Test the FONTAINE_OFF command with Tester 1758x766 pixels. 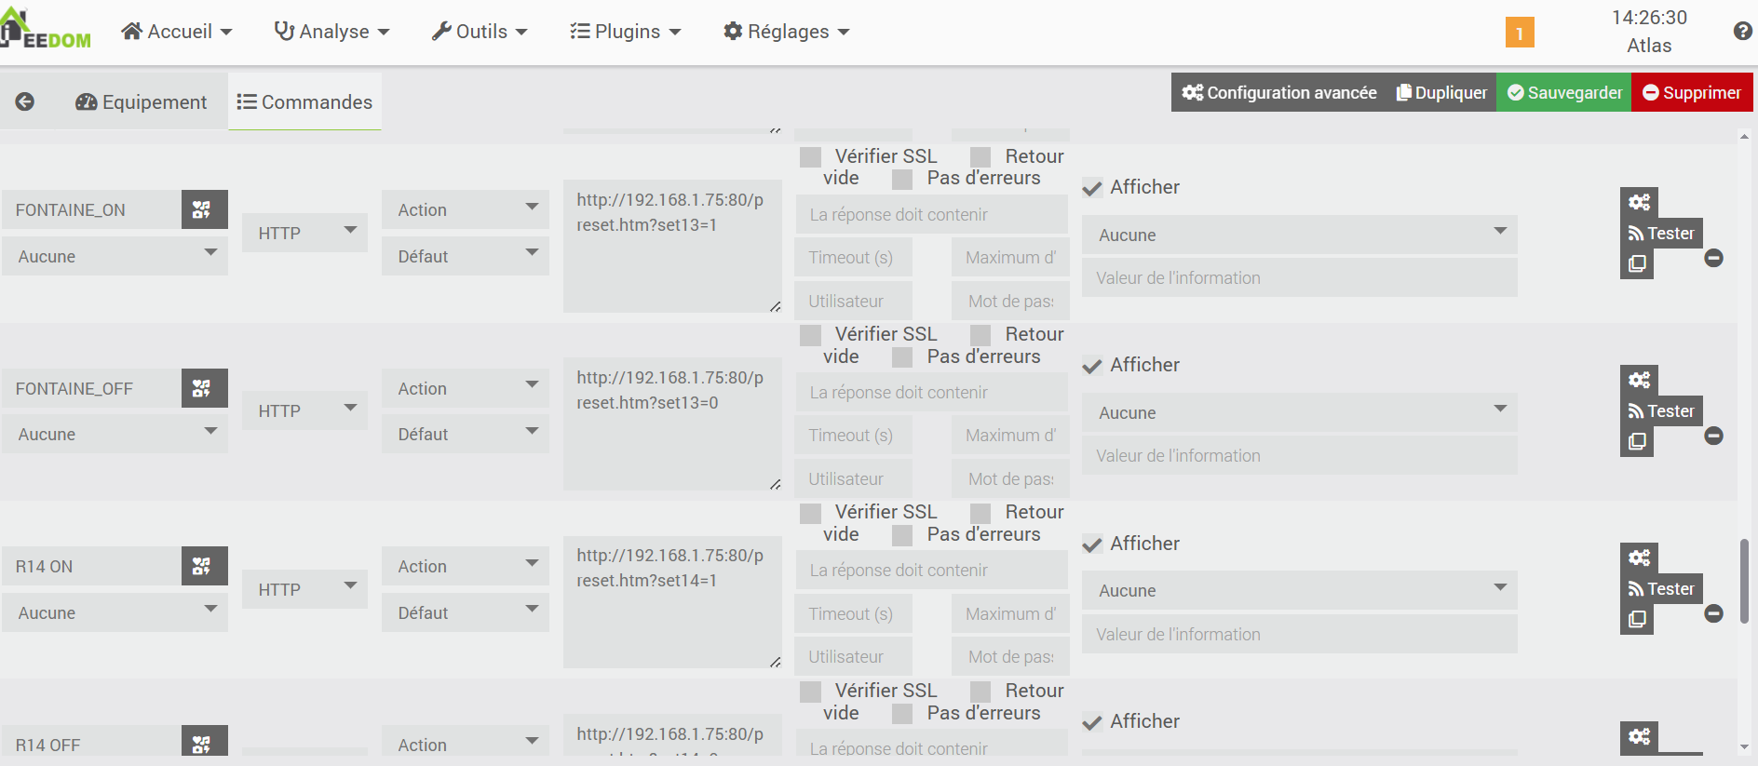[1661, 410]
